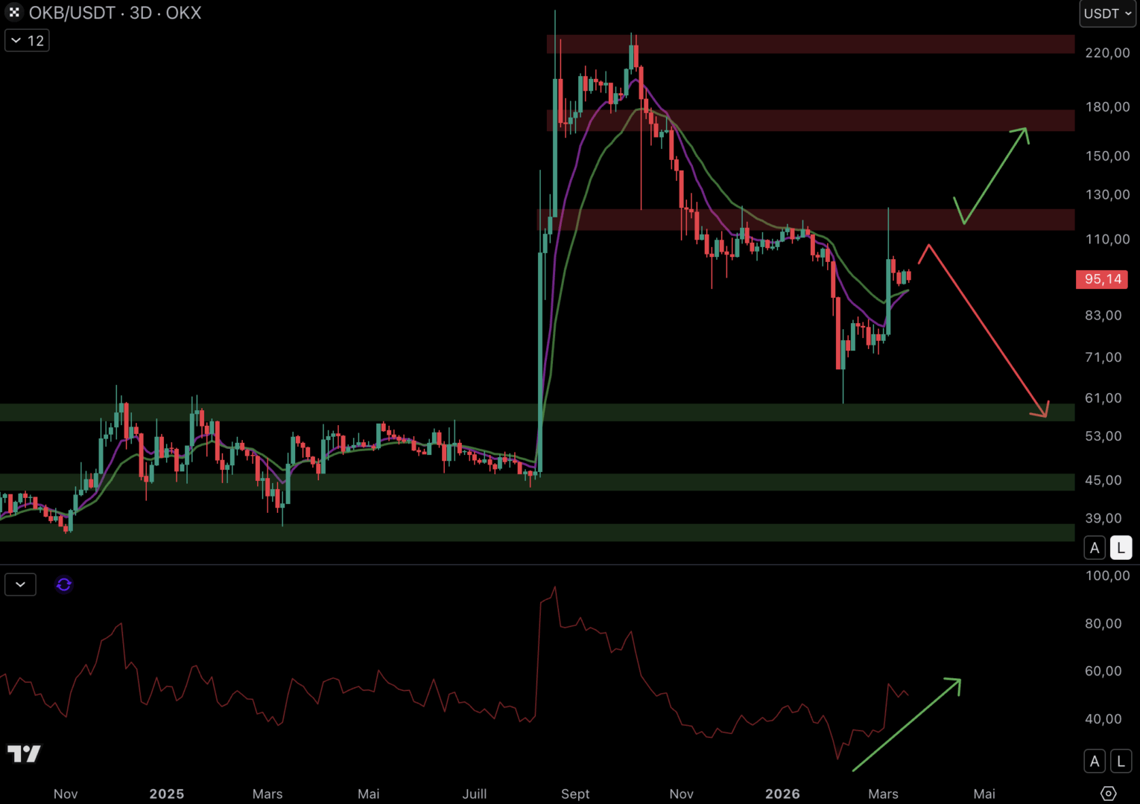The width and height of the screenshot is (1140, 804).
Task: Click the 220,00 price axis label
Action: coord(1107,53)
